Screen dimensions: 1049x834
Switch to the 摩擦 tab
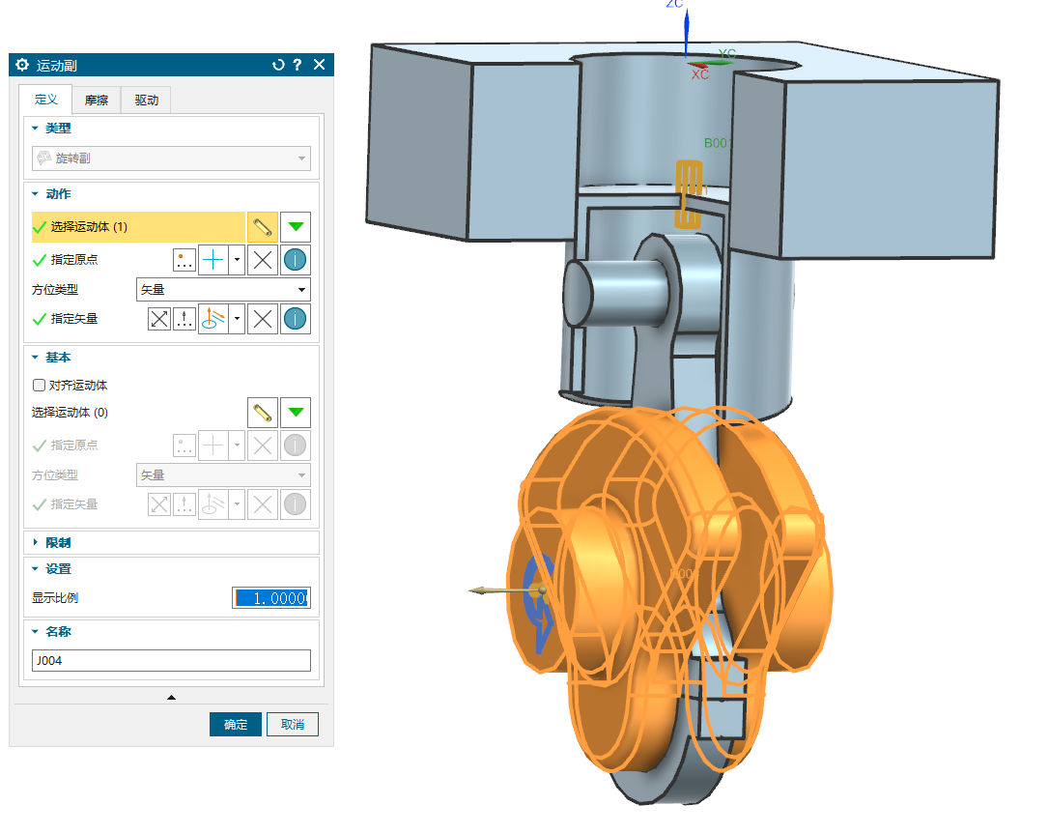(x=97, y=100)
